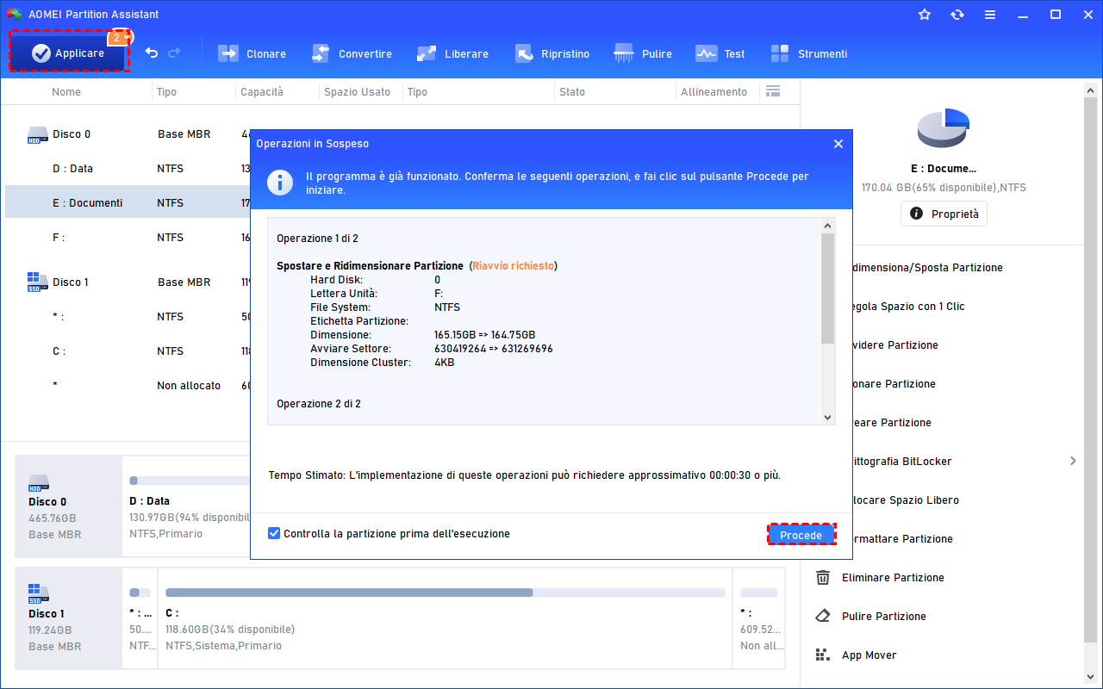Open the Pulire toolbar tool
Image resolution: width=1103 pixels, height=689 pixels.
(643, 53)
